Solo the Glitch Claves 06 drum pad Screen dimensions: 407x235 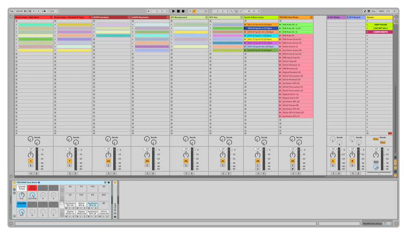(x=107, y=216)
